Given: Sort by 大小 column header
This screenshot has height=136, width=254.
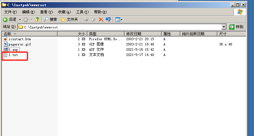Looking at the screenshot, I should (x=72, y=34).
